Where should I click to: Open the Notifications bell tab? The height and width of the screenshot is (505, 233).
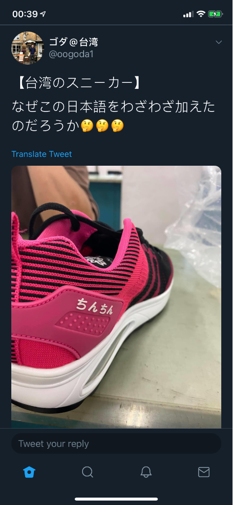(x=146, y=472)
